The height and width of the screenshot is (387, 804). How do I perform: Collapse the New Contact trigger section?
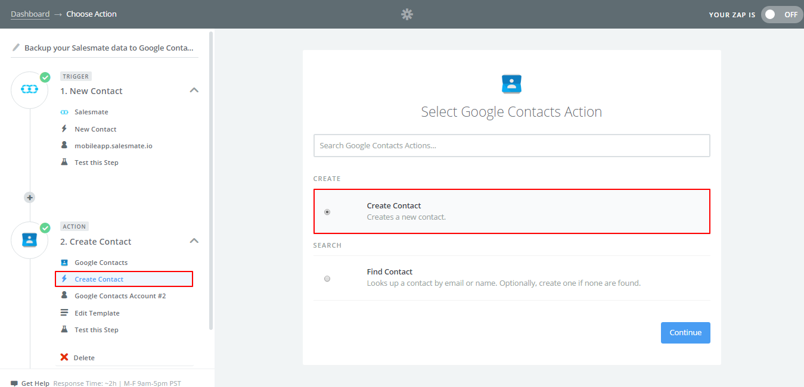194,90
